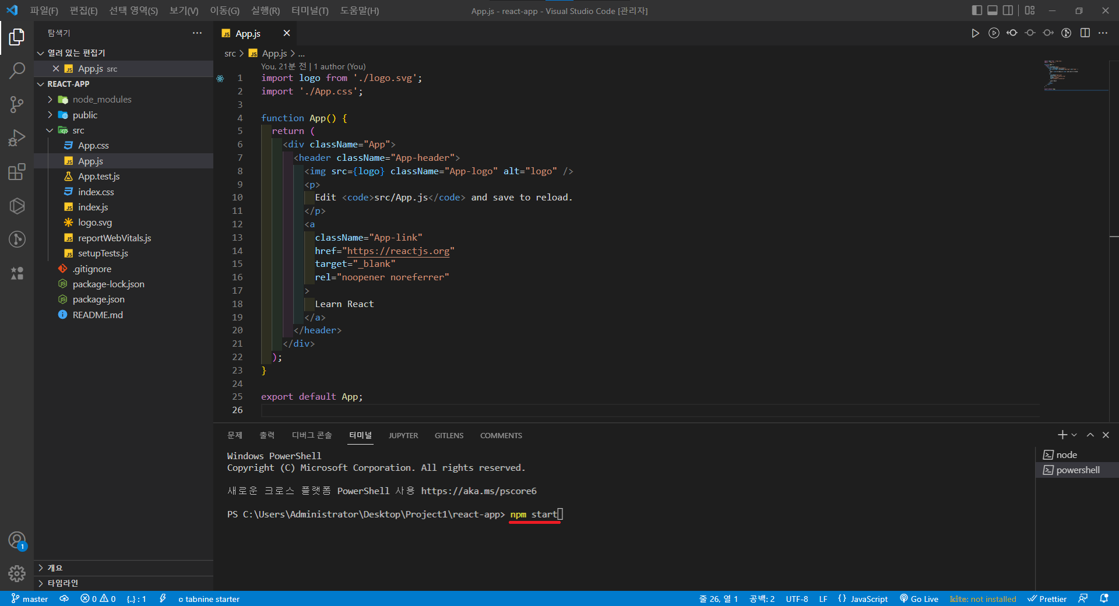This screenshot has height=606, width=1119.
Task: Toggle the bottom panel layout icon
Action: [993, 10]
